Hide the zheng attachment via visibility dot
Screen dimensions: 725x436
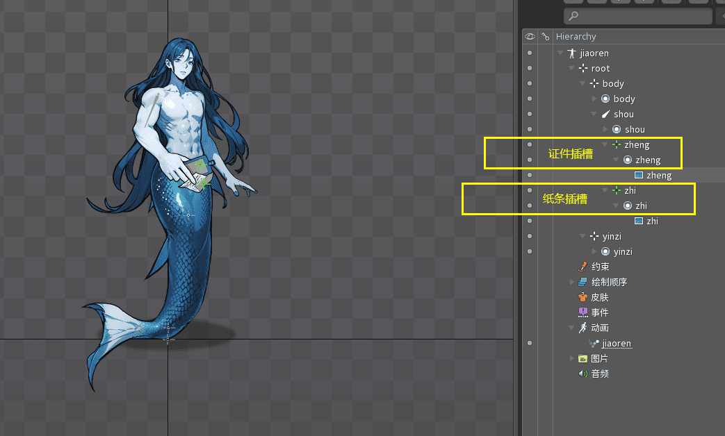(x=530, y=175)
